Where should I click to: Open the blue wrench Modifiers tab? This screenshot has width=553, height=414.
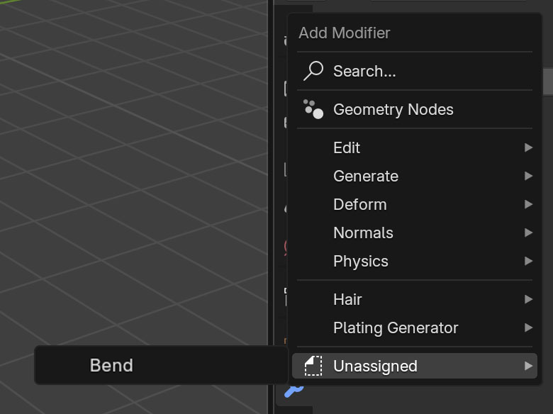294,391
